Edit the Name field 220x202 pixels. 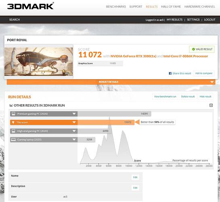point(135,177)
